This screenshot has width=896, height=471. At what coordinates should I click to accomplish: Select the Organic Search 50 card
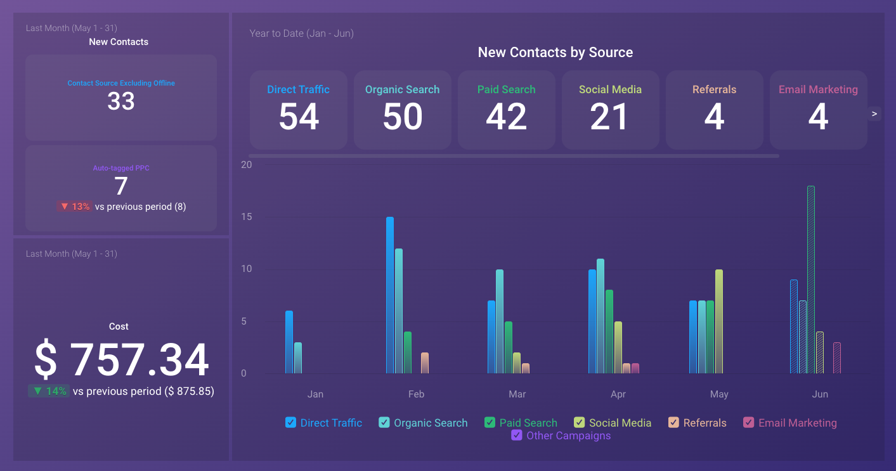point(403,110)
